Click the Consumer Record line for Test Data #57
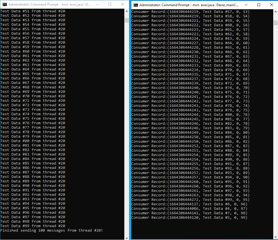278x240 pixels. (190, 12)
